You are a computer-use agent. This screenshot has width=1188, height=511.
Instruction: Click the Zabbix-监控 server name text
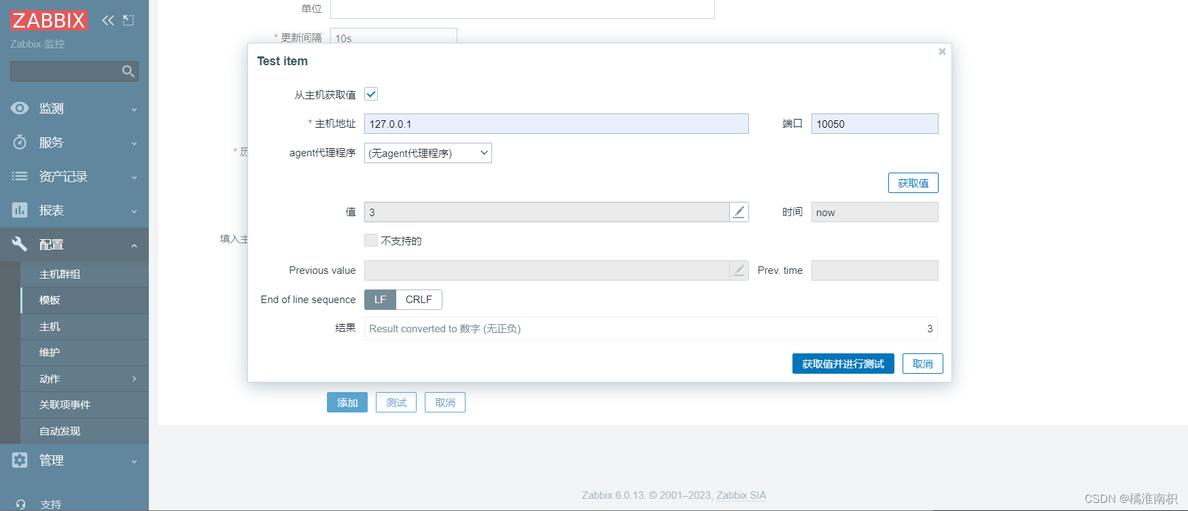37,44
